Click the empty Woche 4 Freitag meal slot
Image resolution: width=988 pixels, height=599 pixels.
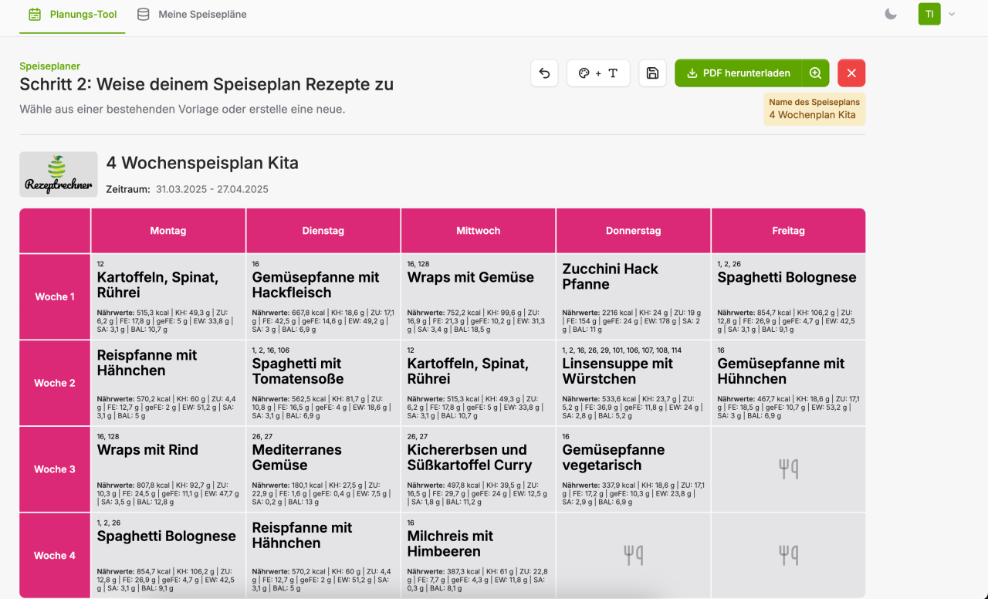click(x=788, y=555)
